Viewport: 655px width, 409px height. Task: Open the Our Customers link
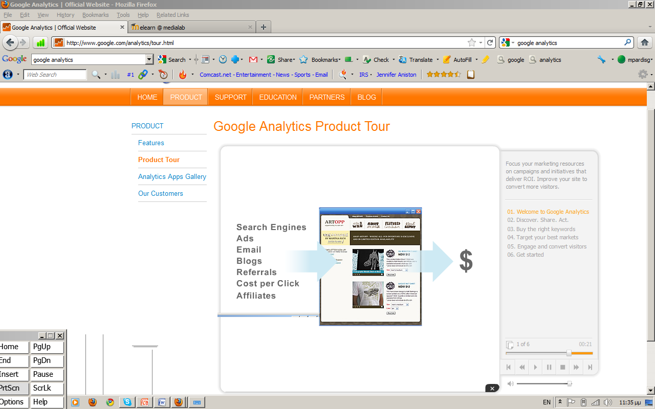[x=160, y=193]
